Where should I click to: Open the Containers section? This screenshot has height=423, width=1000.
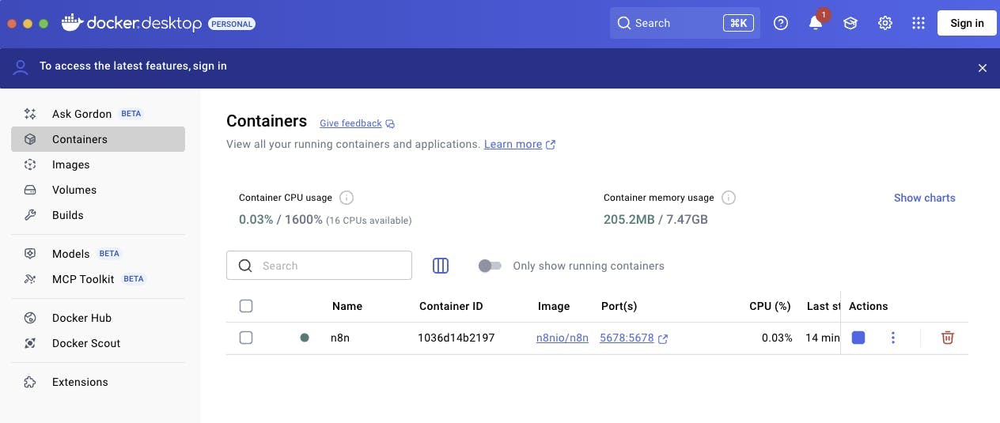click(x=98, y=139)
